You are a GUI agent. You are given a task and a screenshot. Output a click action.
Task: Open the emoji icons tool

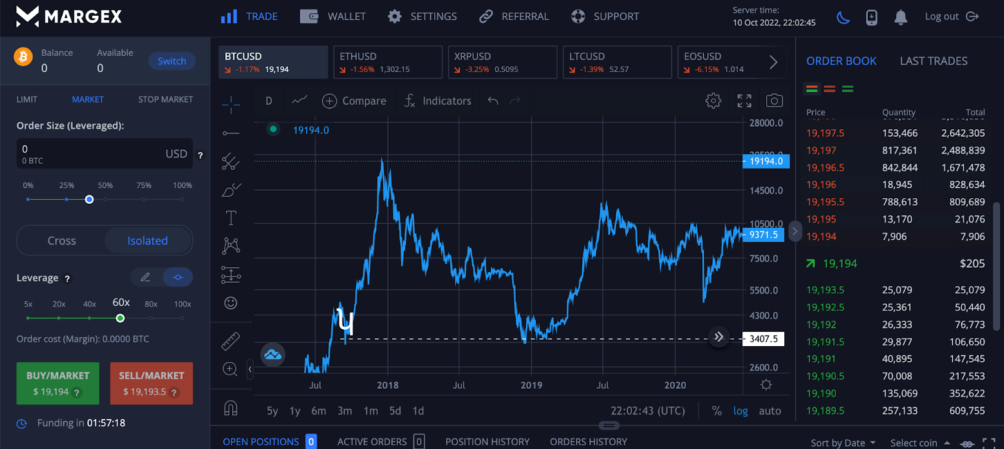tap(231, 303)
